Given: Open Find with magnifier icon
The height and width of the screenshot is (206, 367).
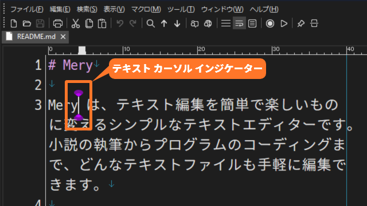Looking at the screenshot, I should click(150, 23).
